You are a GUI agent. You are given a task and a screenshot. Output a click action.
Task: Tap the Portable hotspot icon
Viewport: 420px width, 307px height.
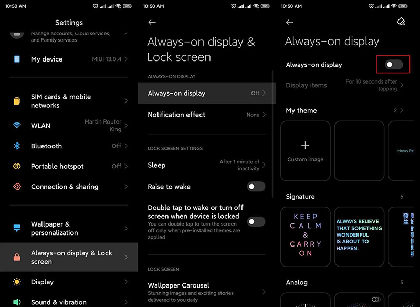pyautogui.click(x=17, y=166)
